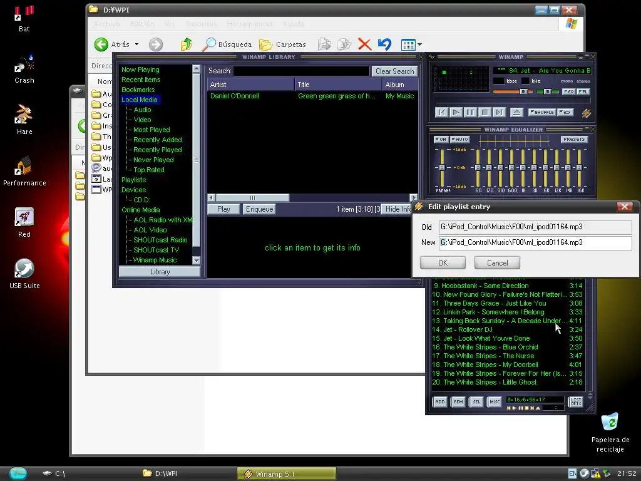The width and height of the screenshot is (641, 481).
Task: Select Bookmarks in library tree
Action: point(138,90)
